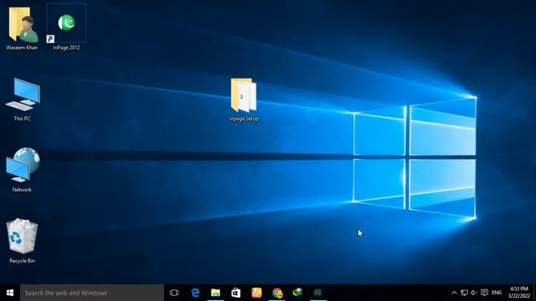Viewport: 536px width, 301px height.
Task: Open Task View from the taskbar
Action: 174,293
